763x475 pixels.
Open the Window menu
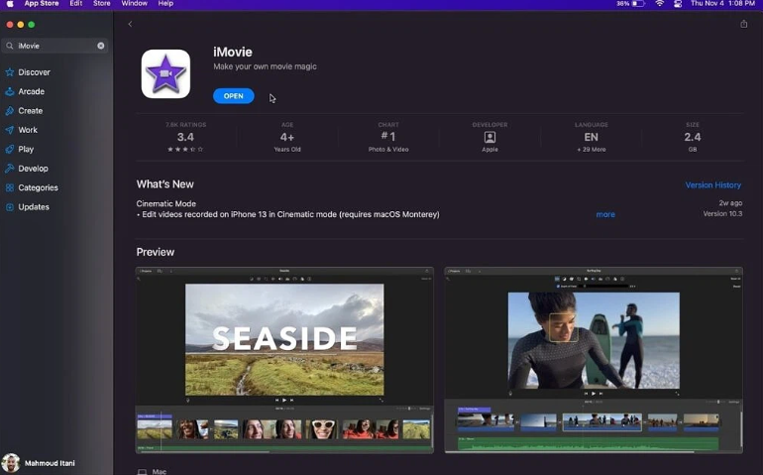pos(135,3)
